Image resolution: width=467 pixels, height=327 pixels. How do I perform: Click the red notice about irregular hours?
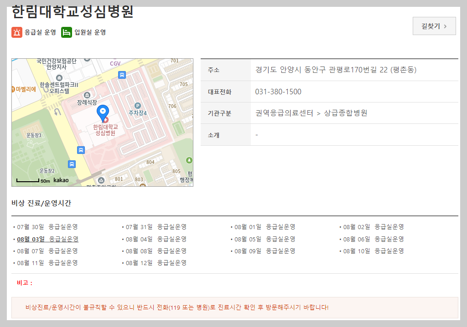177,307
